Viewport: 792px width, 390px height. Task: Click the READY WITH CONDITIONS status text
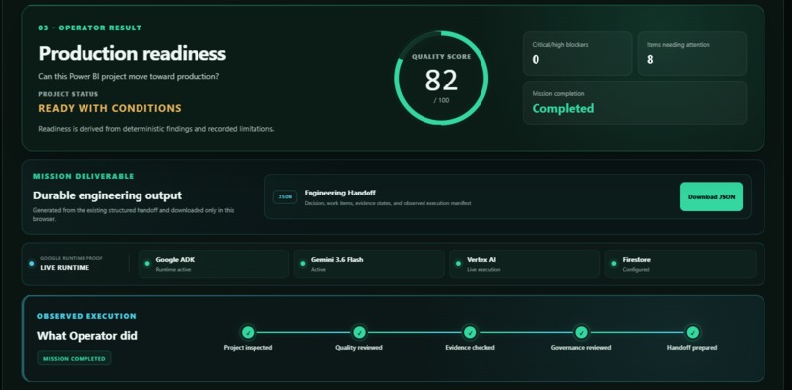click(x=110, y=108)
